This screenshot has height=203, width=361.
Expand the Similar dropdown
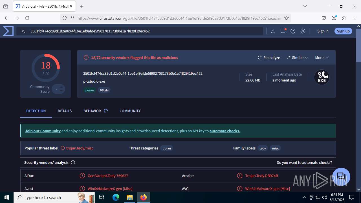tap(298, 58)
